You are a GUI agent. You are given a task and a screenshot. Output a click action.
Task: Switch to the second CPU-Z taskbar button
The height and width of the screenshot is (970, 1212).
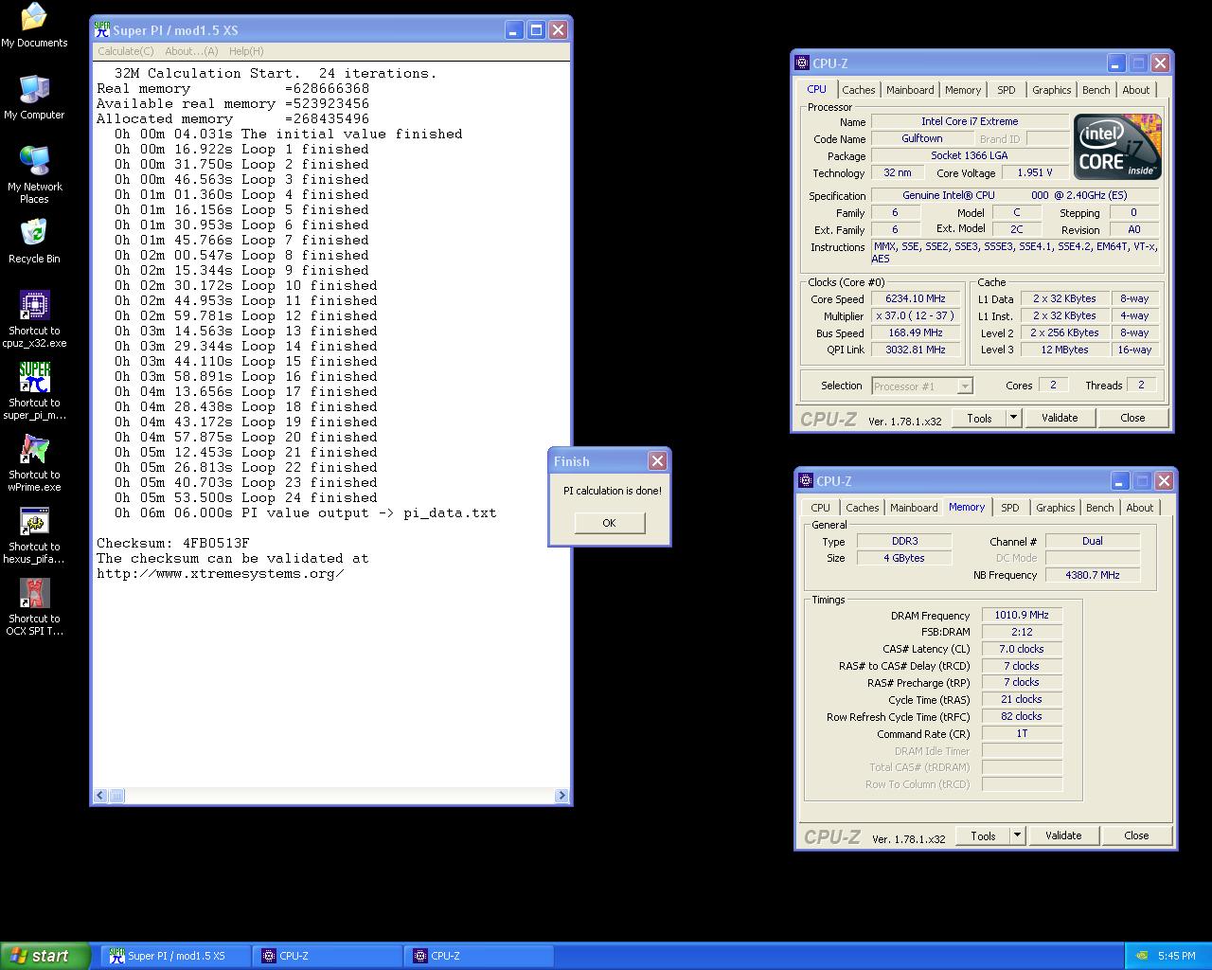480,956
